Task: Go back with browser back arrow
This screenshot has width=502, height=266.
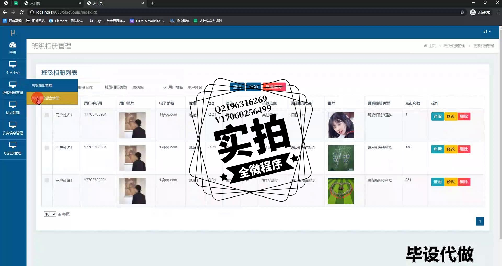Action: pos(5,12)
